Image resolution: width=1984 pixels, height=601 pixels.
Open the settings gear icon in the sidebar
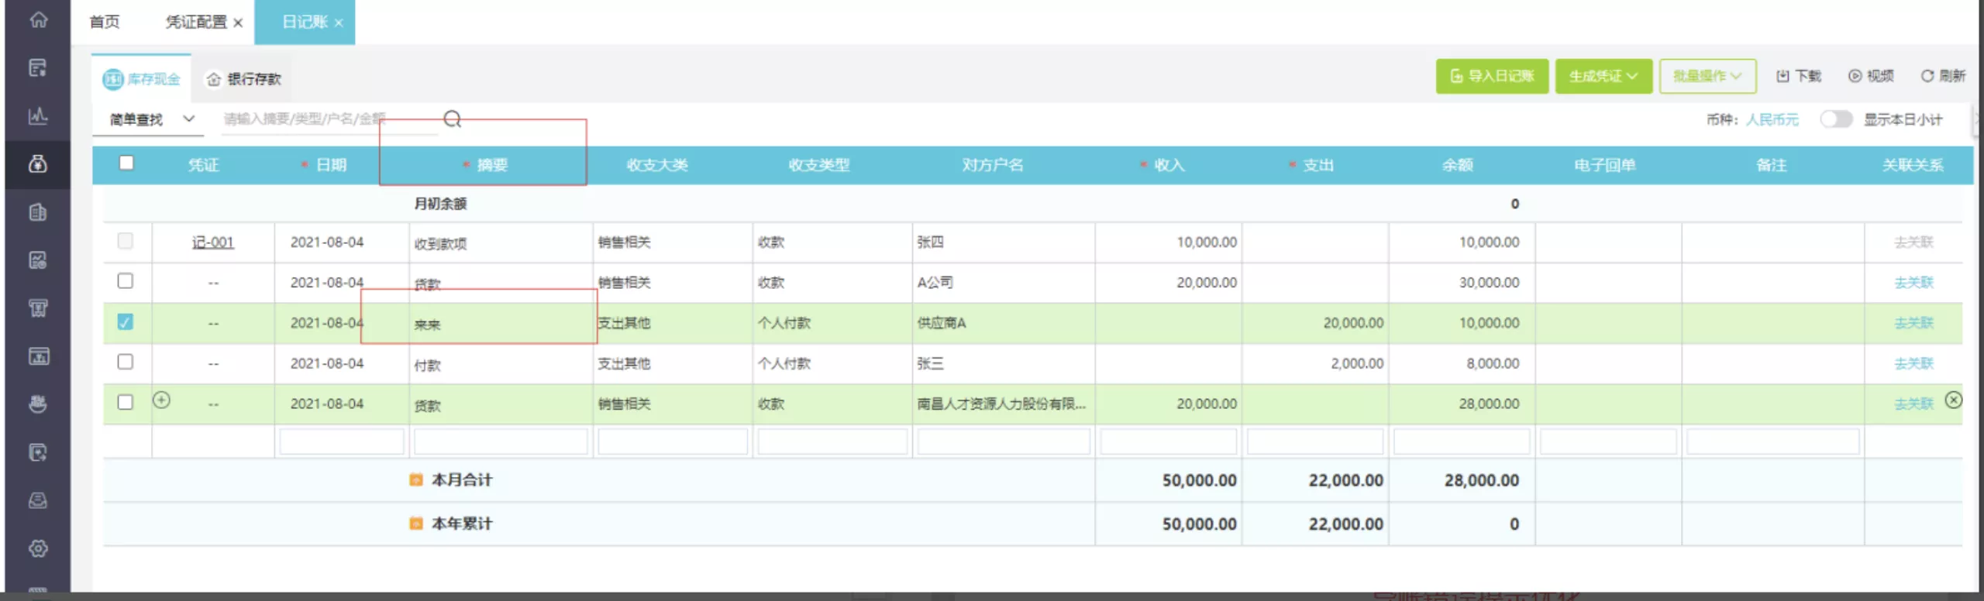pos(38,548)
